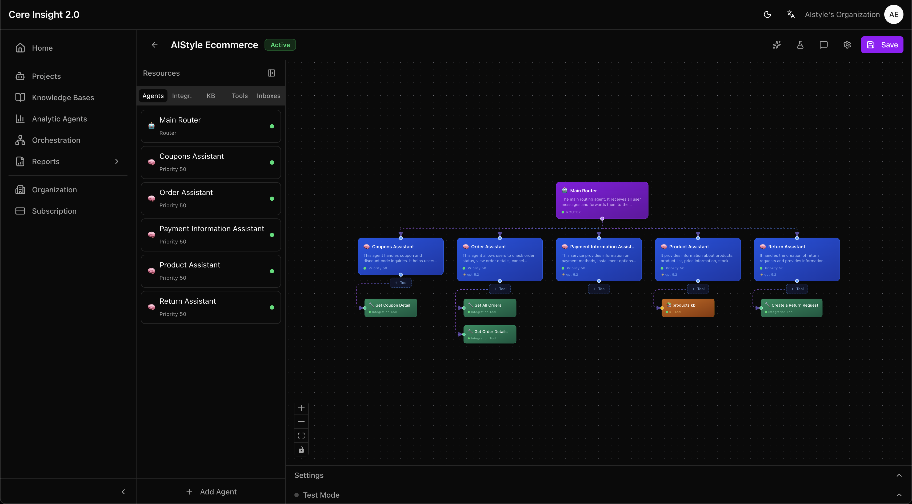Toggle dark mode with the moon icon
This screenshot has width=912, height=504.
767,14
